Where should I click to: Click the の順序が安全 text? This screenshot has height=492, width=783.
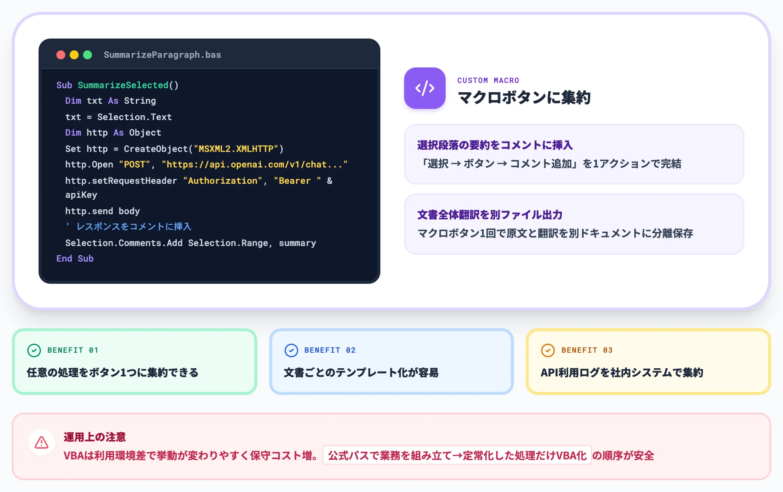click(623, 456)
